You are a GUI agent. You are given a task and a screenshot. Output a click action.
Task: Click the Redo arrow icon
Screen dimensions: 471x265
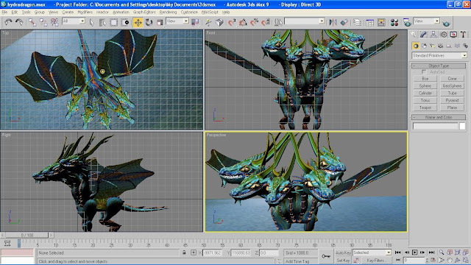[19, 22]
